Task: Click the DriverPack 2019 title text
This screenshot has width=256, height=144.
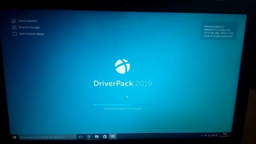Action: [x=123, y=84]
